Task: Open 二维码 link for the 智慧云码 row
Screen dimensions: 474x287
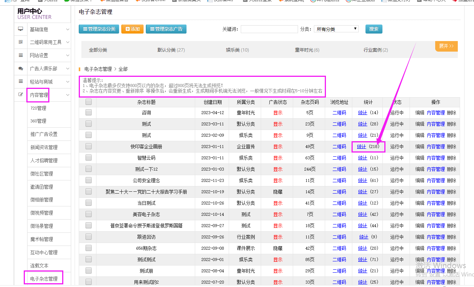Action: pyautogui.click(x=339, y=158)
